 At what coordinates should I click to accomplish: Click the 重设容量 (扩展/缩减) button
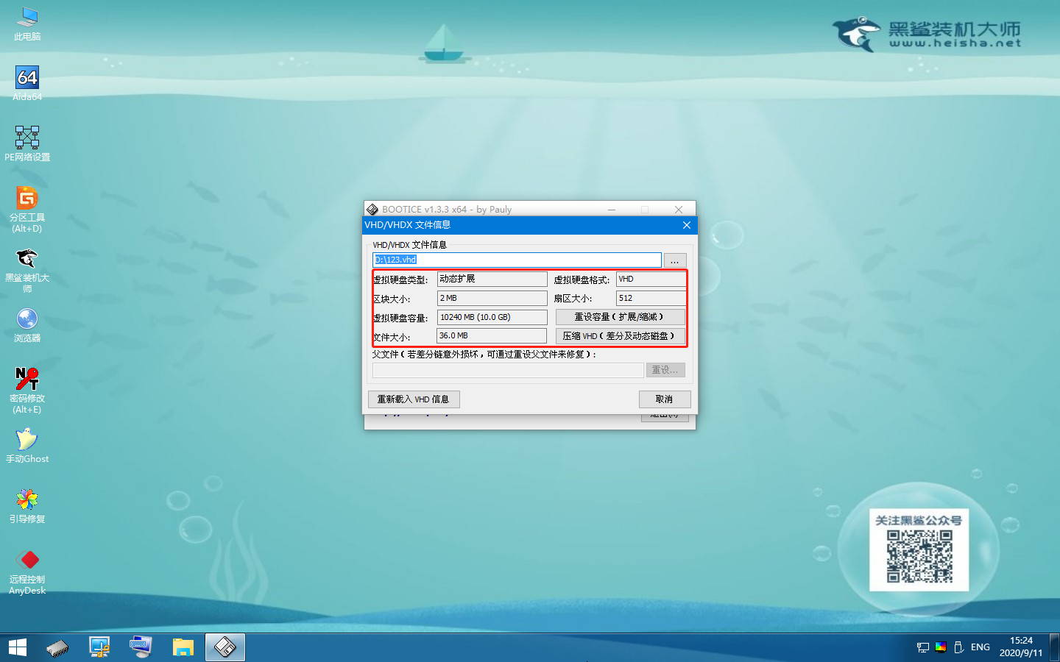click(620, 317)
